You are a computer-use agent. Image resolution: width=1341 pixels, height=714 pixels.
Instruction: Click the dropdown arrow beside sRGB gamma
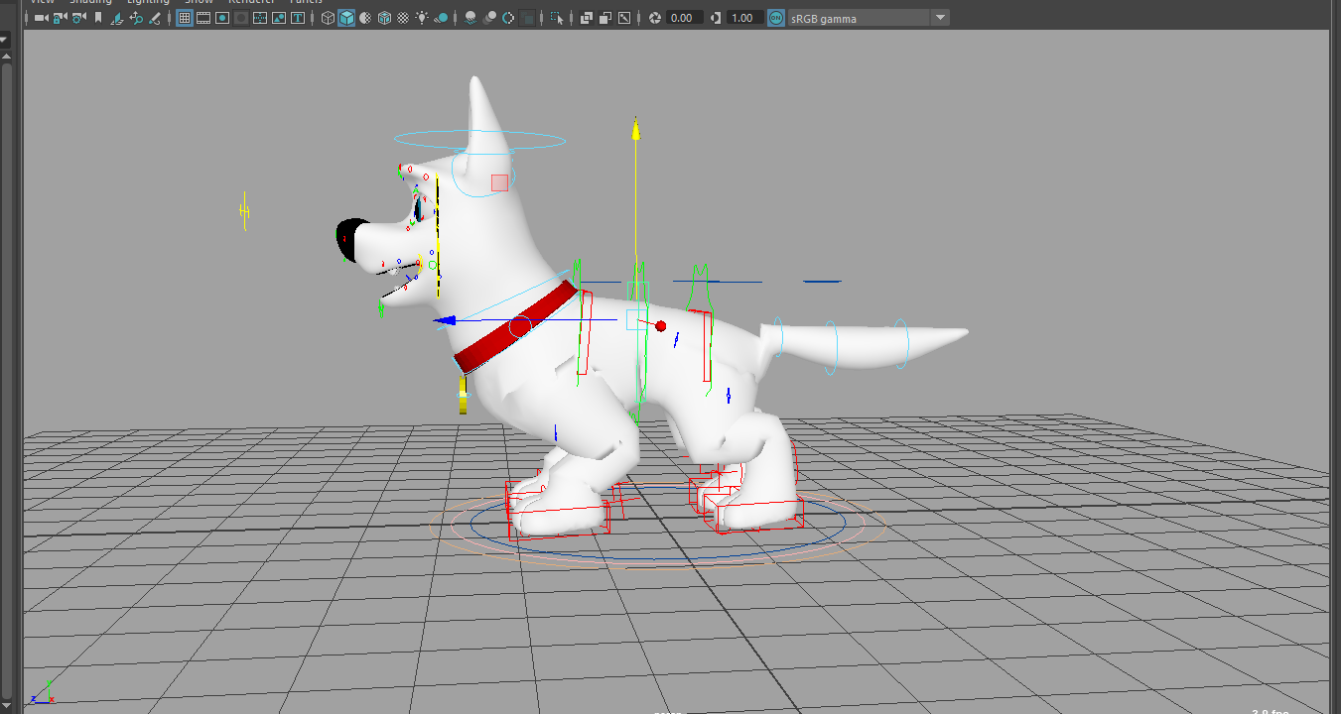pyautogui.click(x=940, y=18)
